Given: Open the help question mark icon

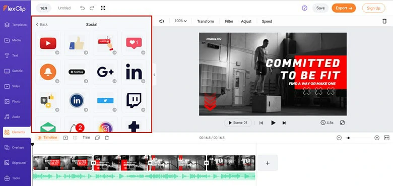Looking at the screenshot, I should point(304,8).
